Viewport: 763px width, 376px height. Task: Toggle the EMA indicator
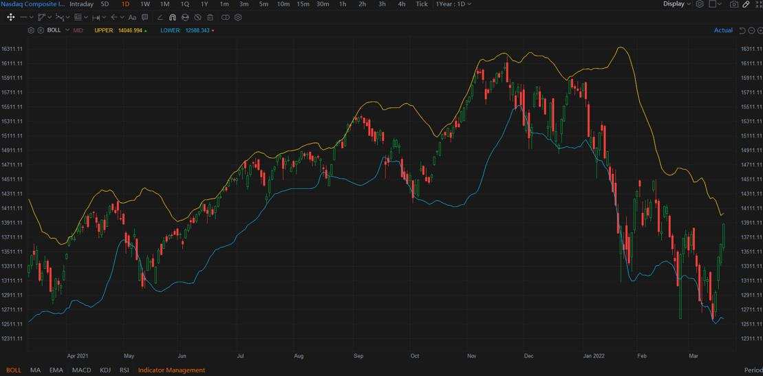click(x=56, y=371)
